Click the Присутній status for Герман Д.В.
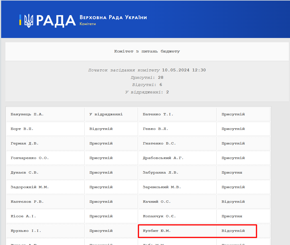 point(111,144)
